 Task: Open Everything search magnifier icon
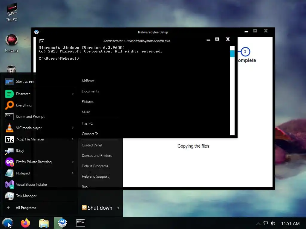[x=9, y=105]
